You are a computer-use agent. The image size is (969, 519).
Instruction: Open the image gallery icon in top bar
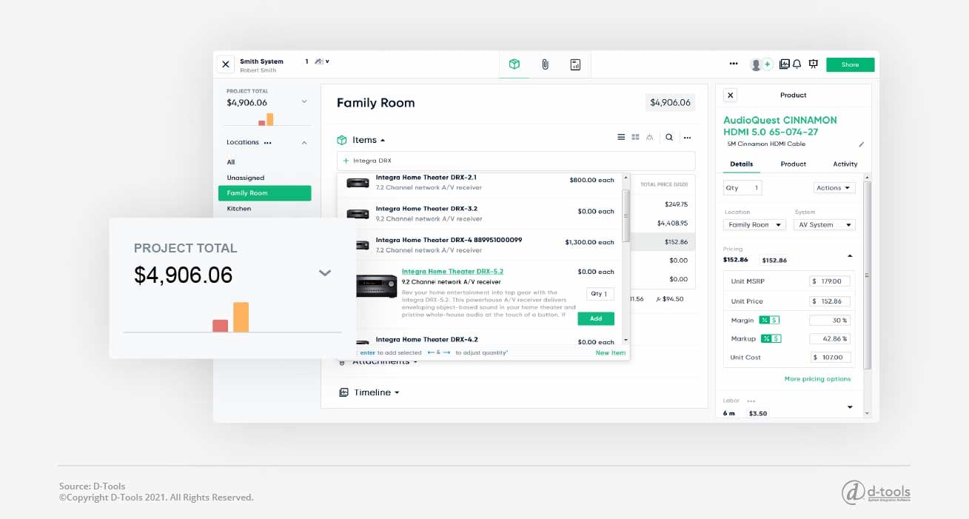[785, 64]
